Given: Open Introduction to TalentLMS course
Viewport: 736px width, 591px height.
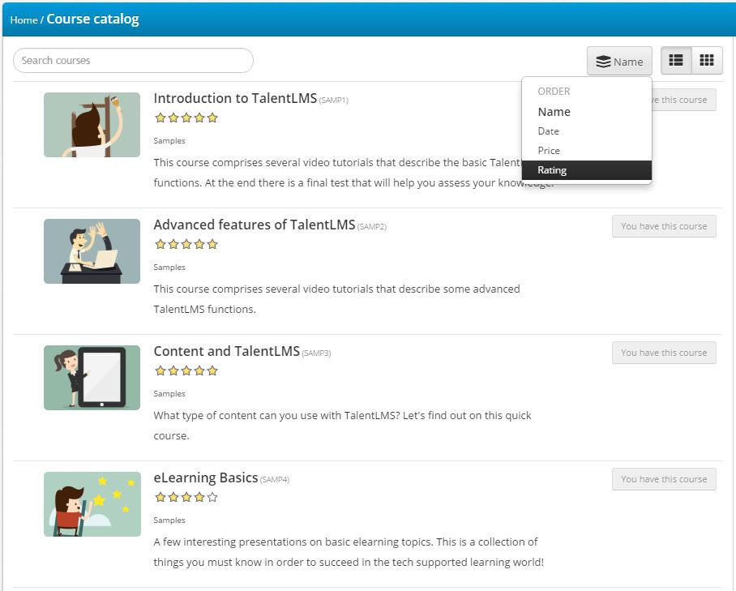Looking at the screenshot, I should click(x=235, y=98).
